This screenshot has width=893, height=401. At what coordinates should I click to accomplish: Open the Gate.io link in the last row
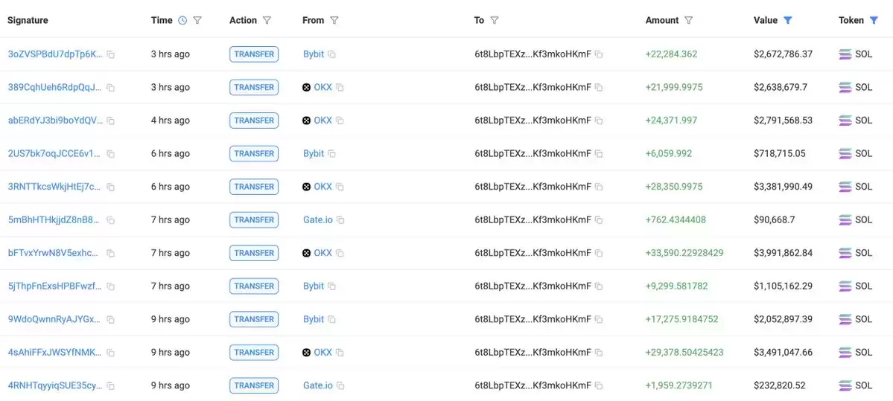[x=318, y=385]
